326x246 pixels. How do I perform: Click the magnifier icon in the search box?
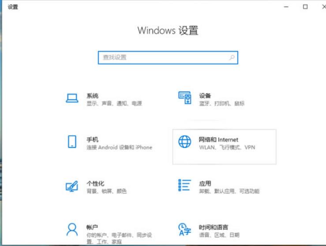click(x=232, y=57)
